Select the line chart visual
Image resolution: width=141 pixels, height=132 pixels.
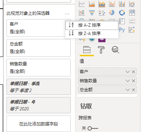coord(82,4)
